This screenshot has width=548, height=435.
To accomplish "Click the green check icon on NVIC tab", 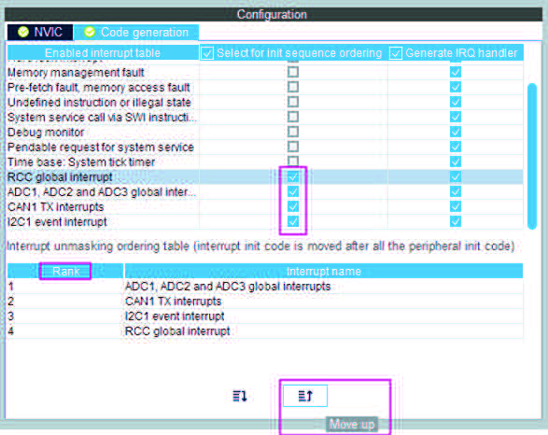I will coord(23,32).
